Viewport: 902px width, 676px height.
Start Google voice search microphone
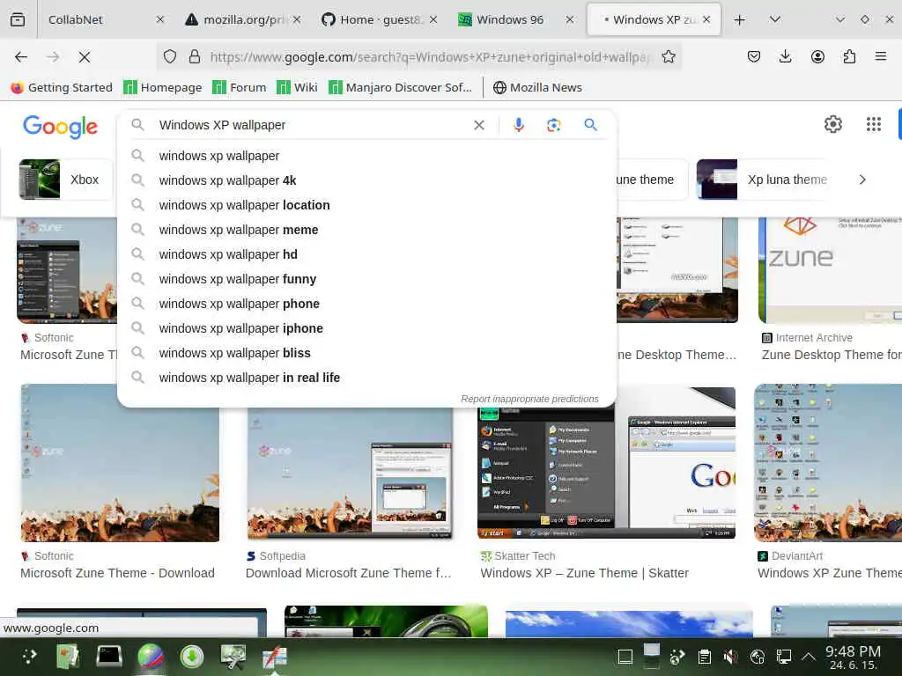[x=518, y=125]
